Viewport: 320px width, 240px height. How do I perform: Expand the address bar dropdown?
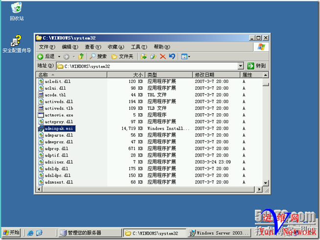click(x=241, y=66)
